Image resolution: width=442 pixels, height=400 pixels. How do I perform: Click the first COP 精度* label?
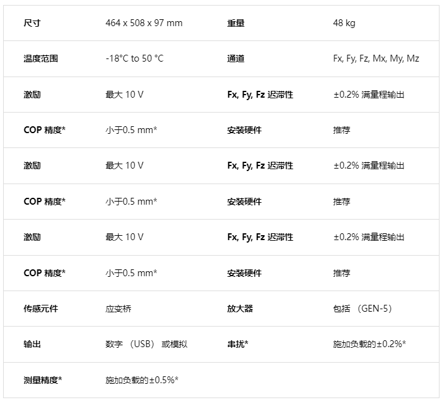click(45, 130)
